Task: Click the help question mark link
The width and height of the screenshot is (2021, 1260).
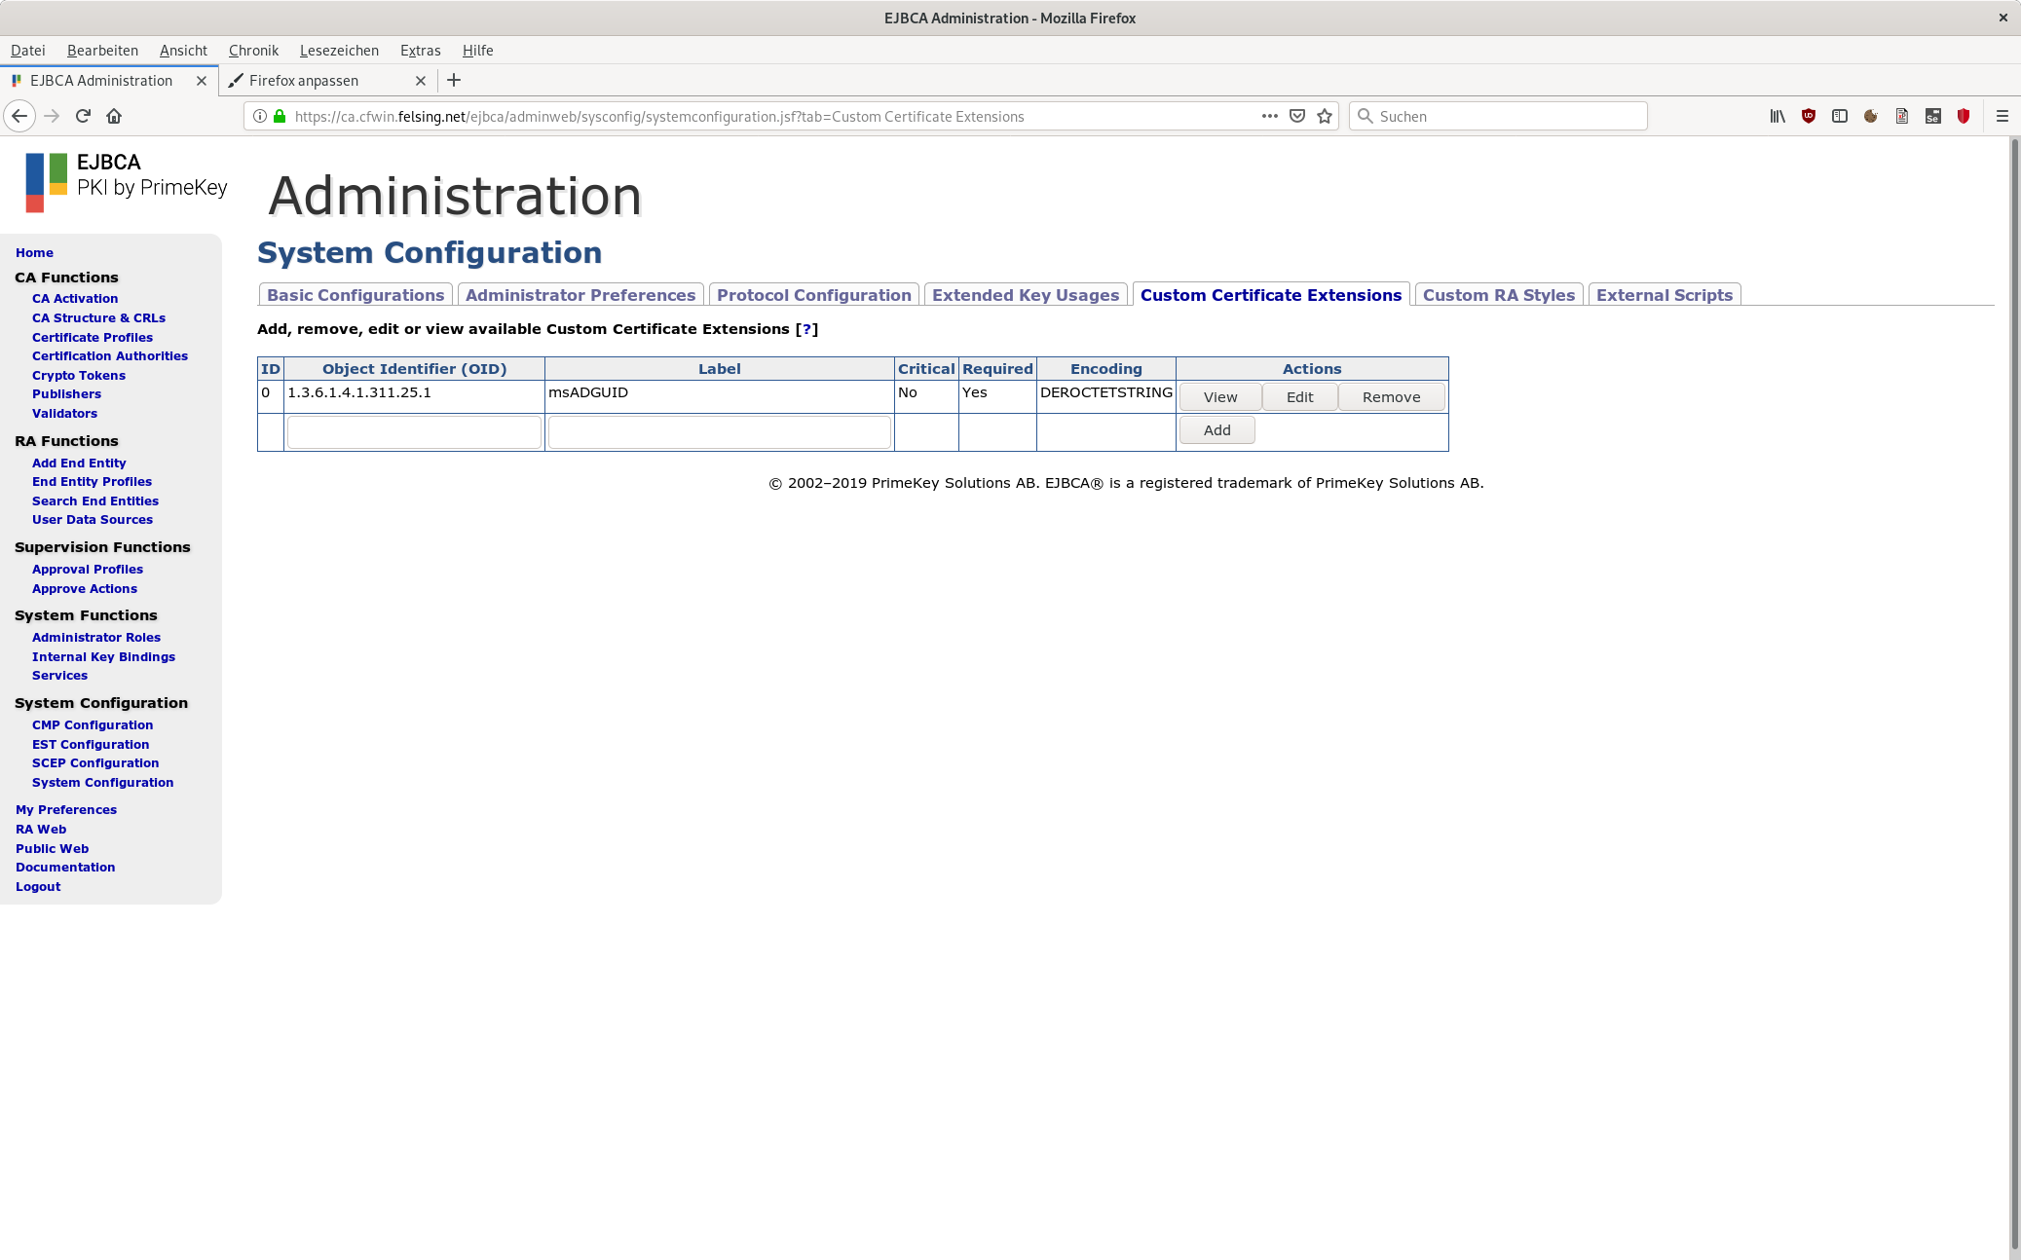Action: (806, 329)
